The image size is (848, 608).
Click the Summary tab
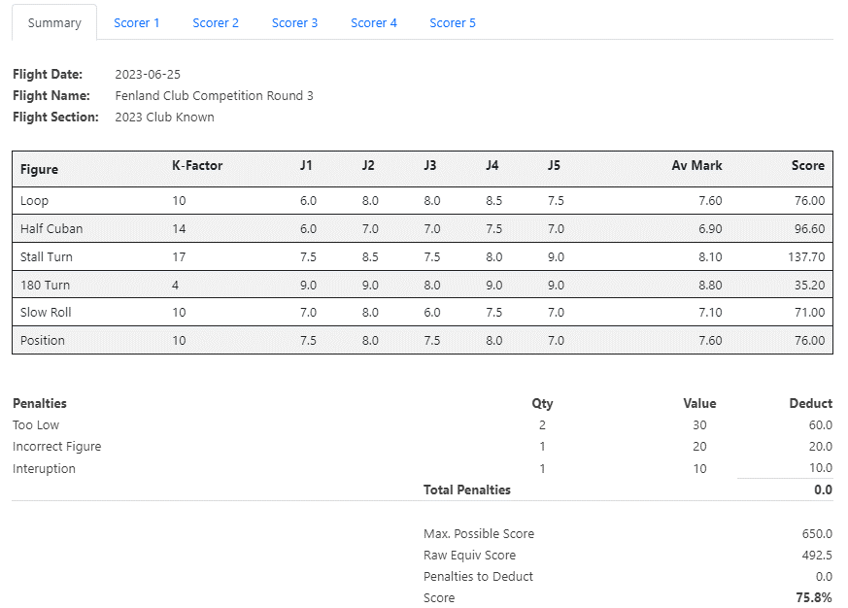[x=54, y=22]
